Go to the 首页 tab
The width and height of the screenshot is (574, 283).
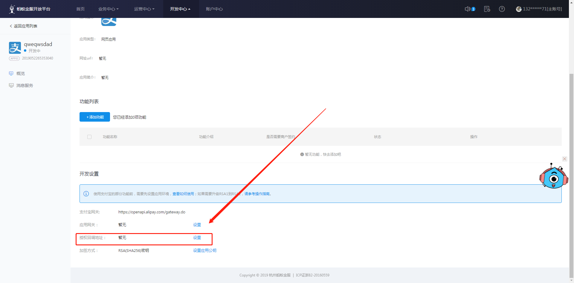(x=80, y=9)
